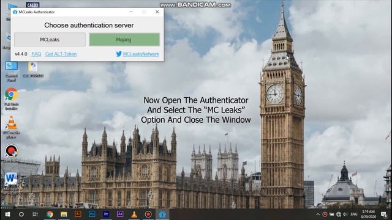
Task: Open the FAQ link
Action: pos(36,54)
